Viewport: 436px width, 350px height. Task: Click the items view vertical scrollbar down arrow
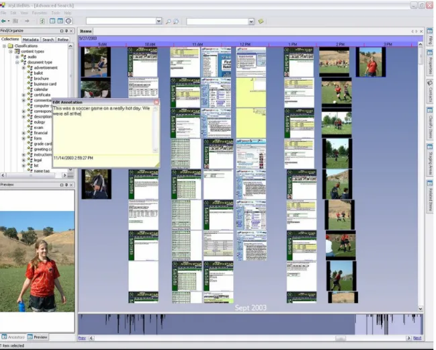coord(421,308)
